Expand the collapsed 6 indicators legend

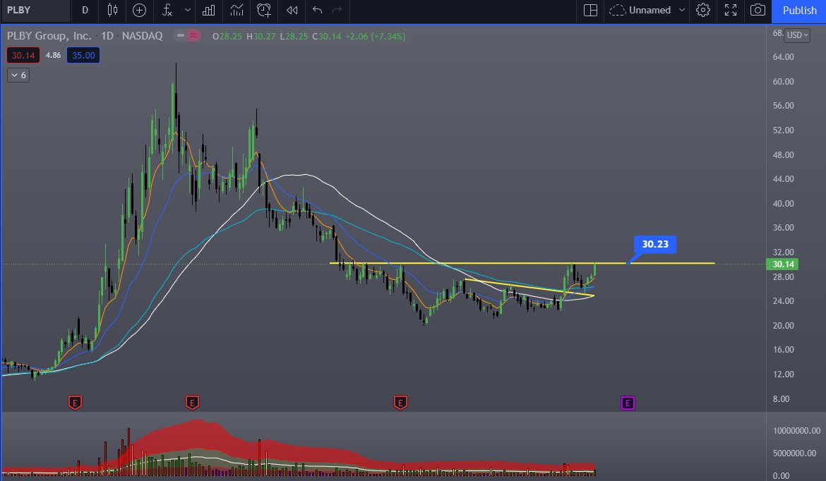[x=18, y=75]
